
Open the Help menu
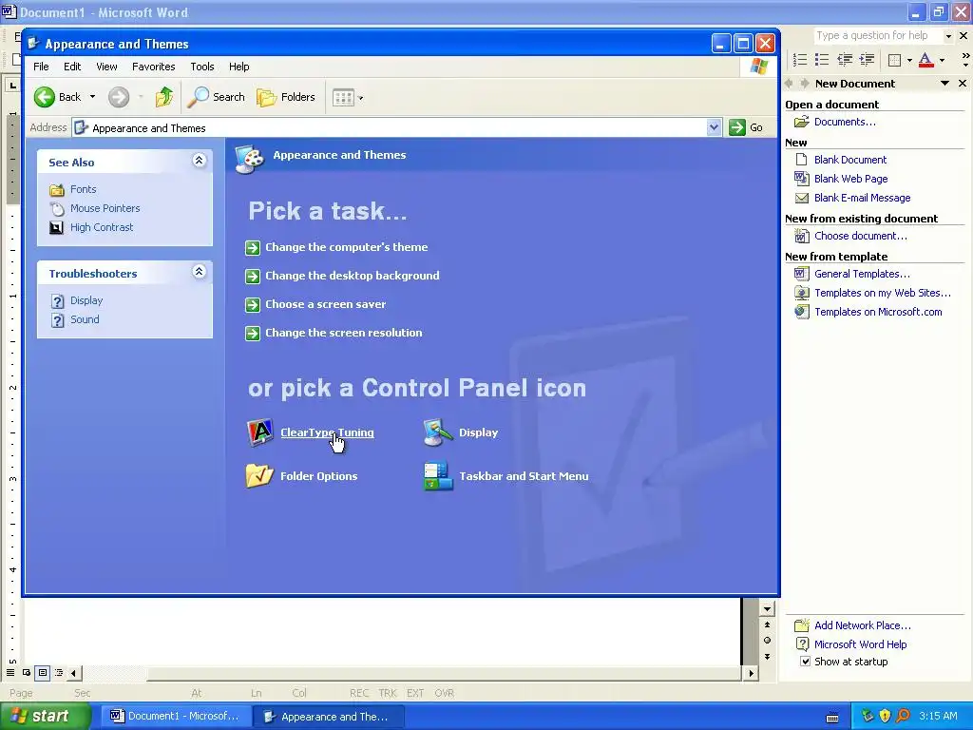(x=238, y=67)
